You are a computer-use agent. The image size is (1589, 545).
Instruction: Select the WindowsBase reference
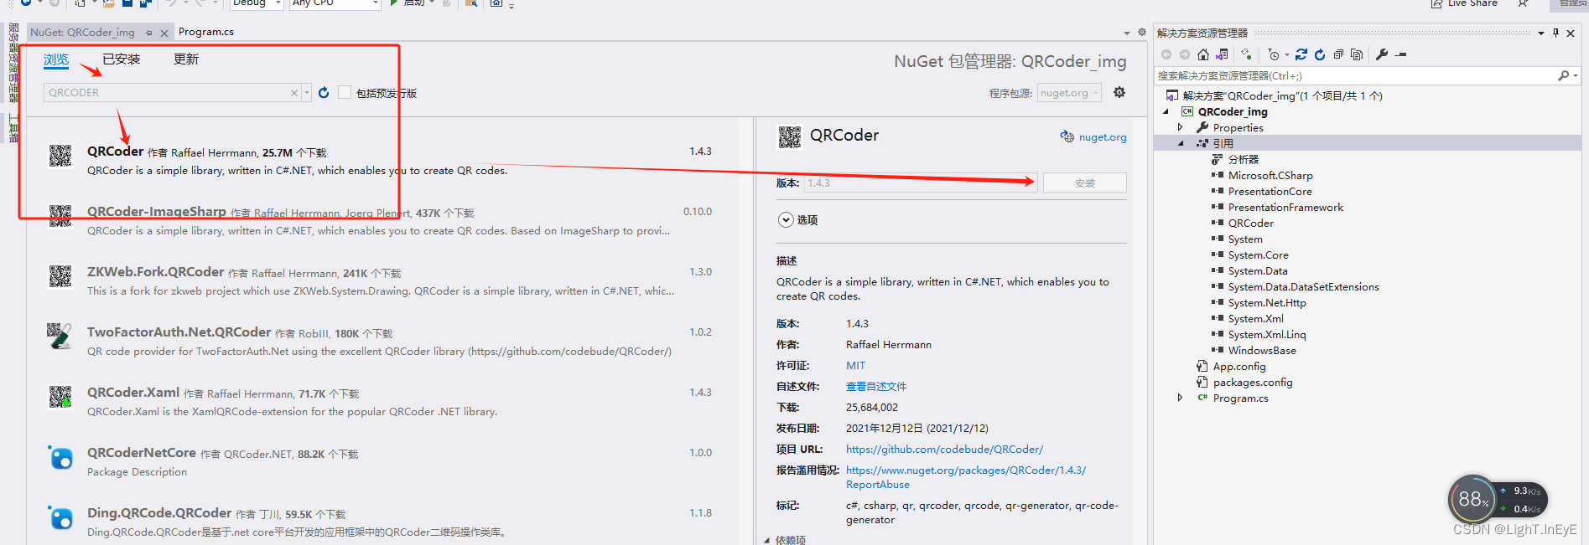1262,351
